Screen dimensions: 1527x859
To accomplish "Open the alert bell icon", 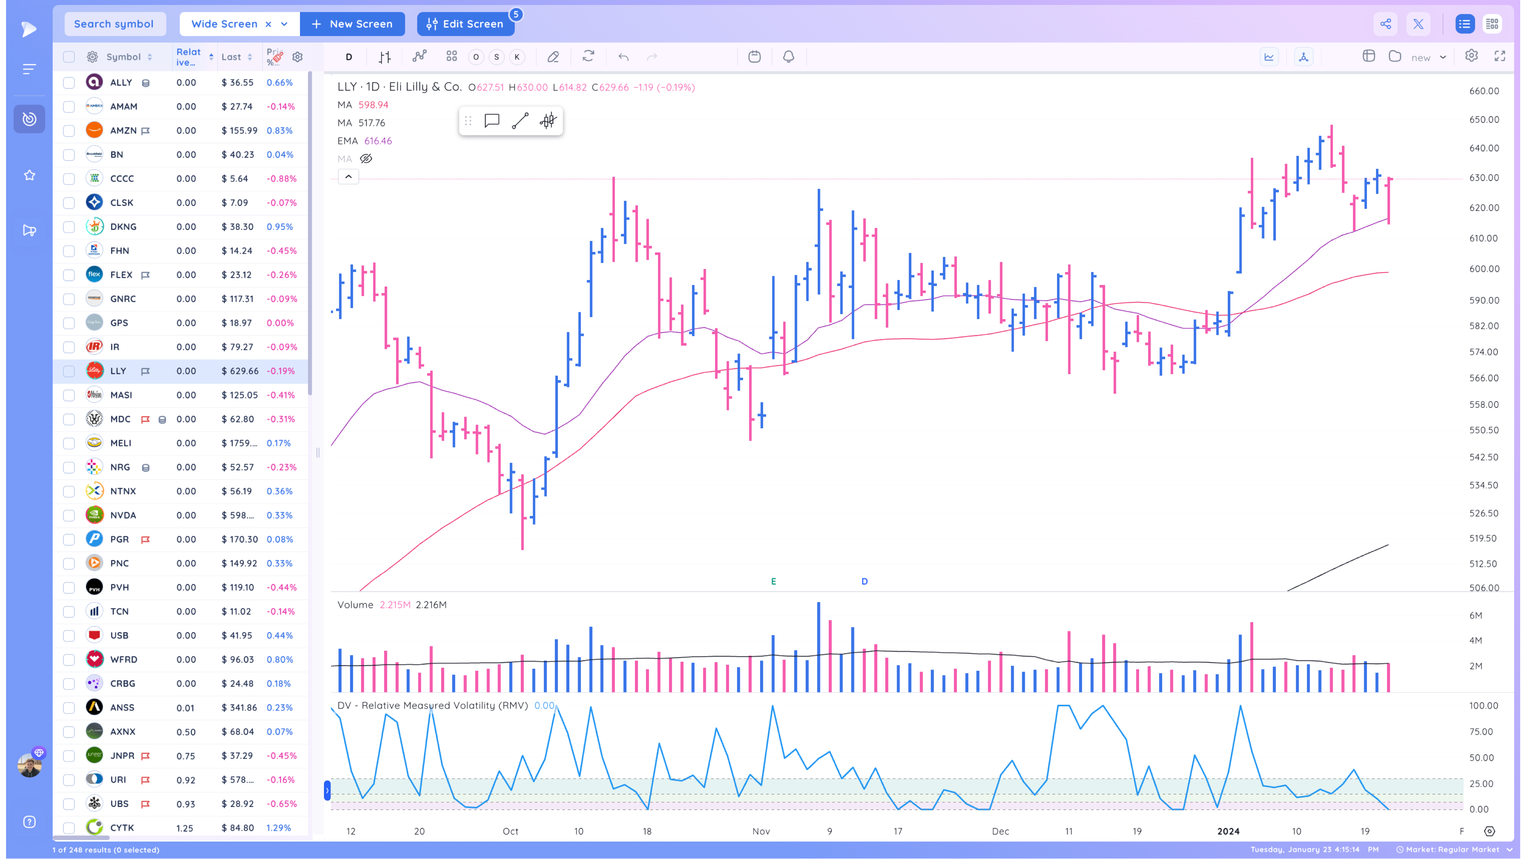I will (789, 56).
